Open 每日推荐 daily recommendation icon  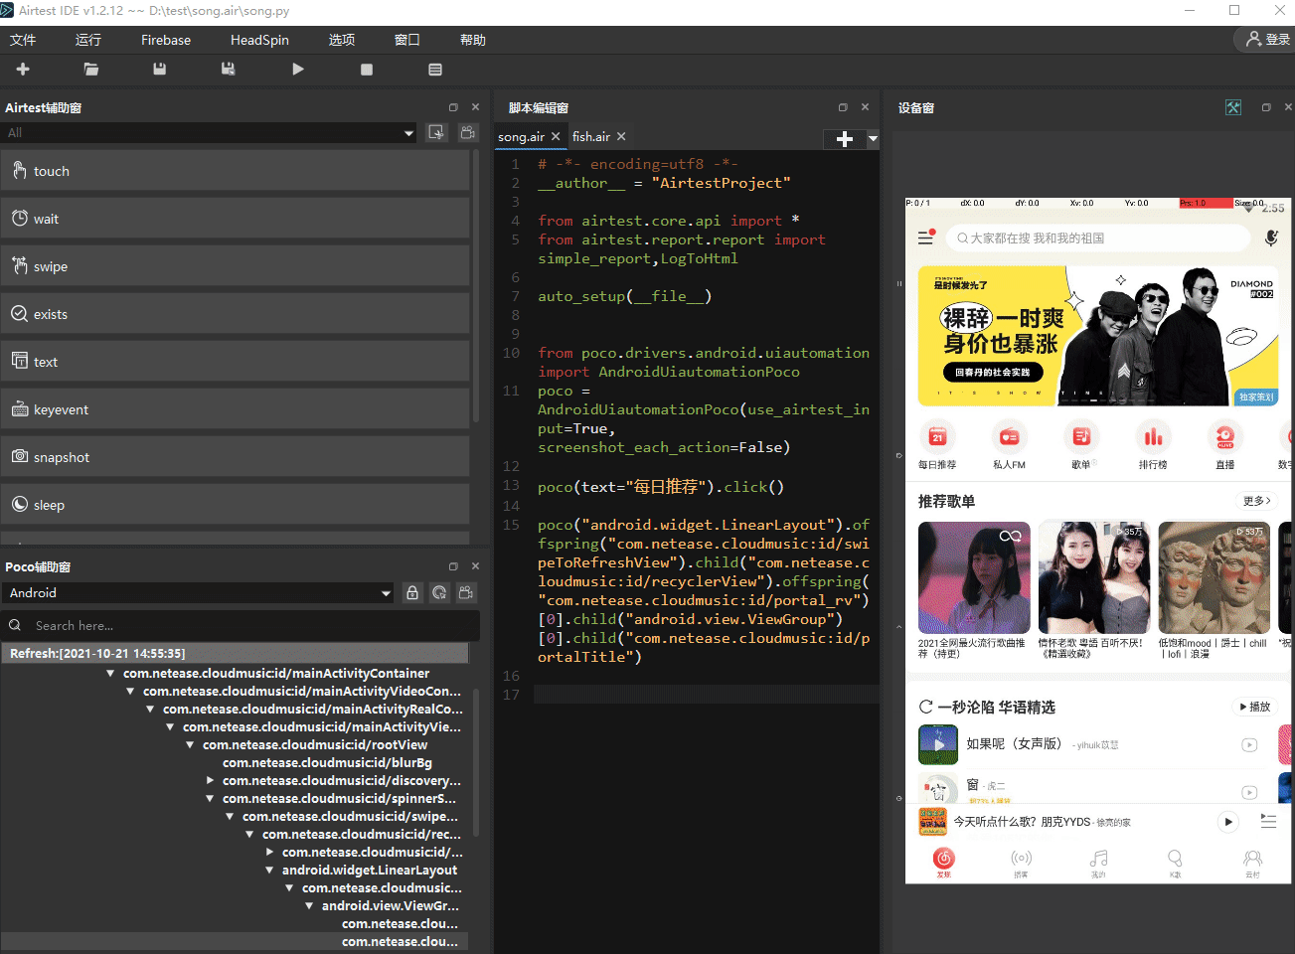[937, 445]
